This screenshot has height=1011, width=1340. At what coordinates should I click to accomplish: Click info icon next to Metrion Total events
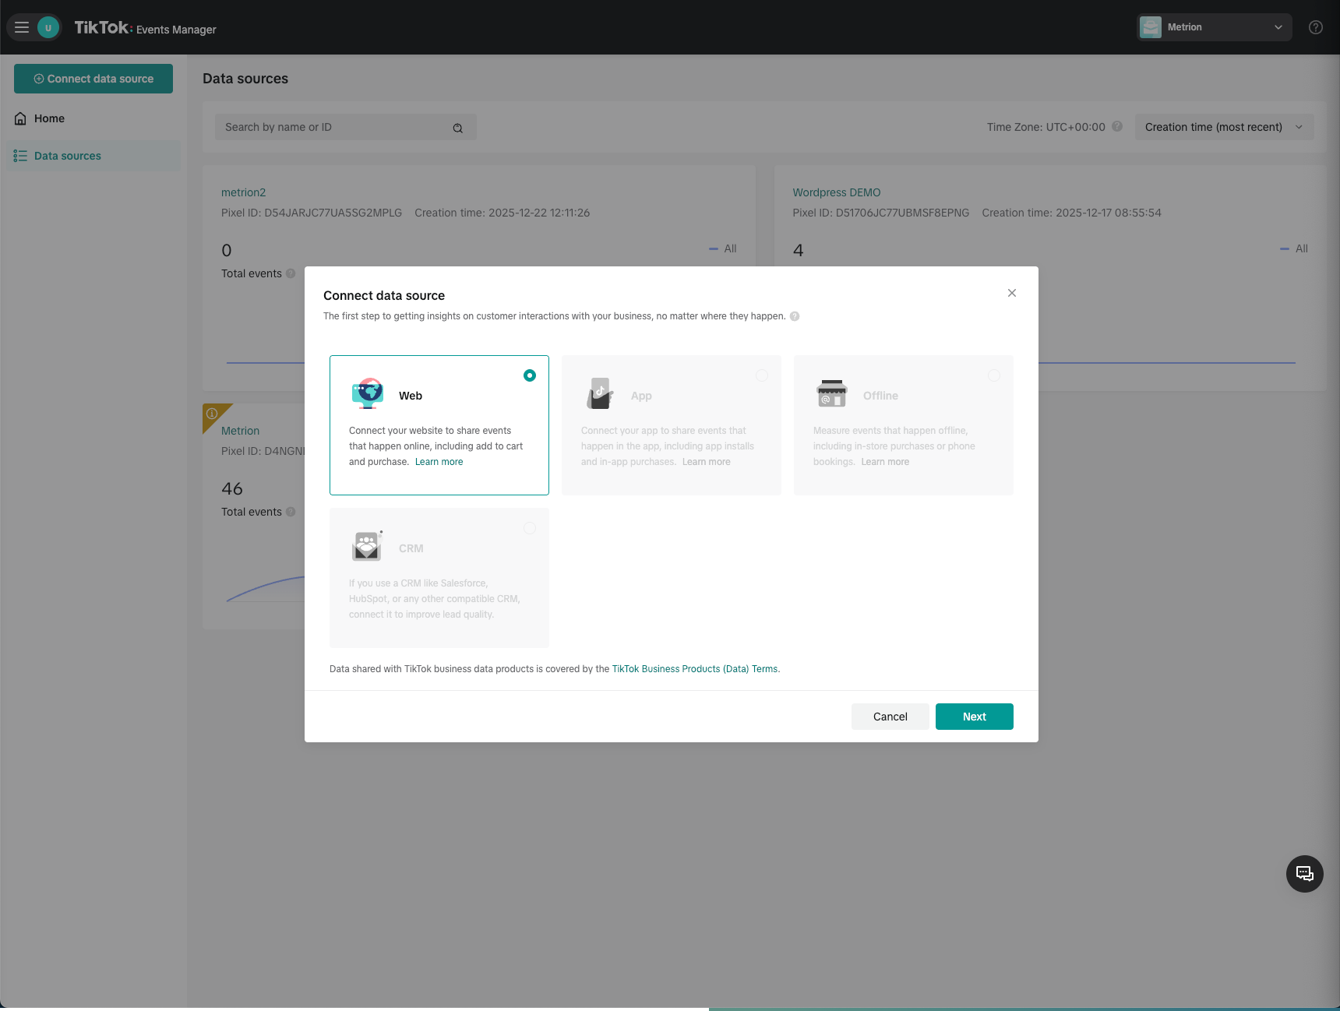click(291, 512)
